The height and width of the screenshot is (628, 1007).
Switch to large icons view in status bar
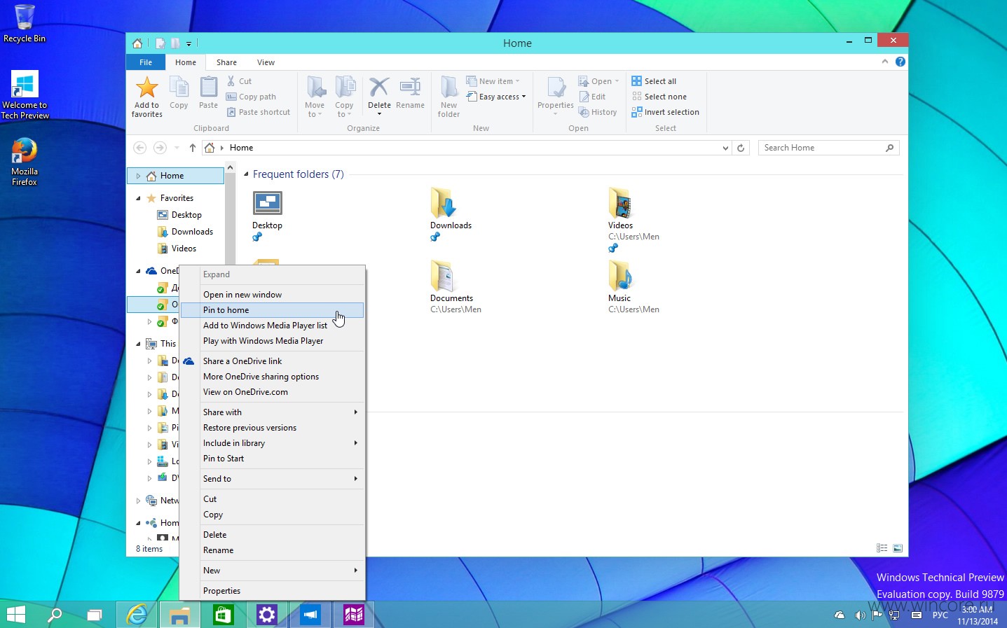coord(898,548)
